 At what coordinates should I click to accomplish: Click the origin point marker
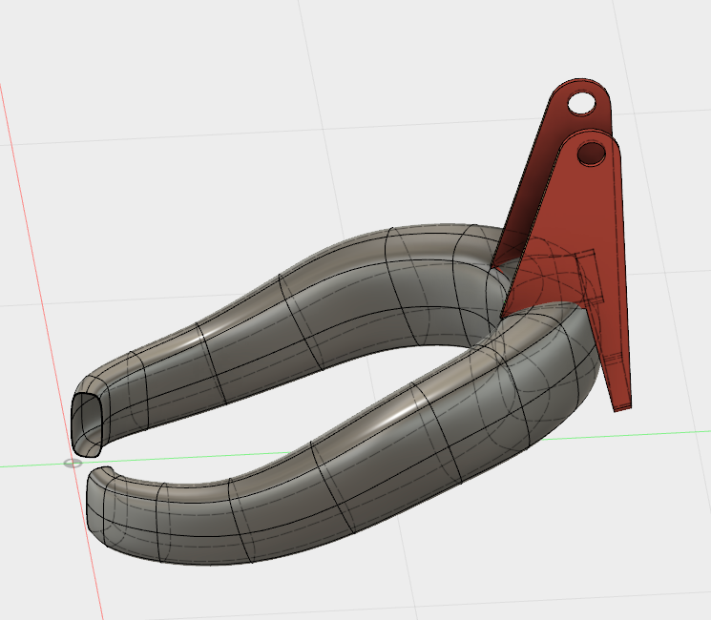pyautogui.click(x=73, y=464)
